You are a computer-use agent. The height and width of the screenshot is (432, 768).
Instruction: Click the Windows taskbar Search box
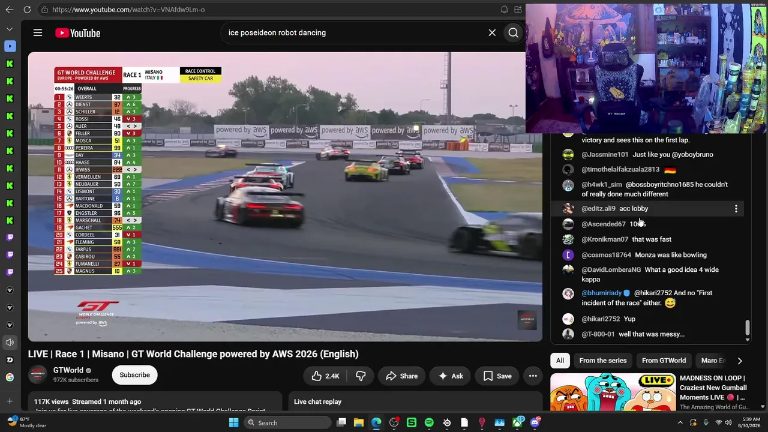[x=289, y=422]
